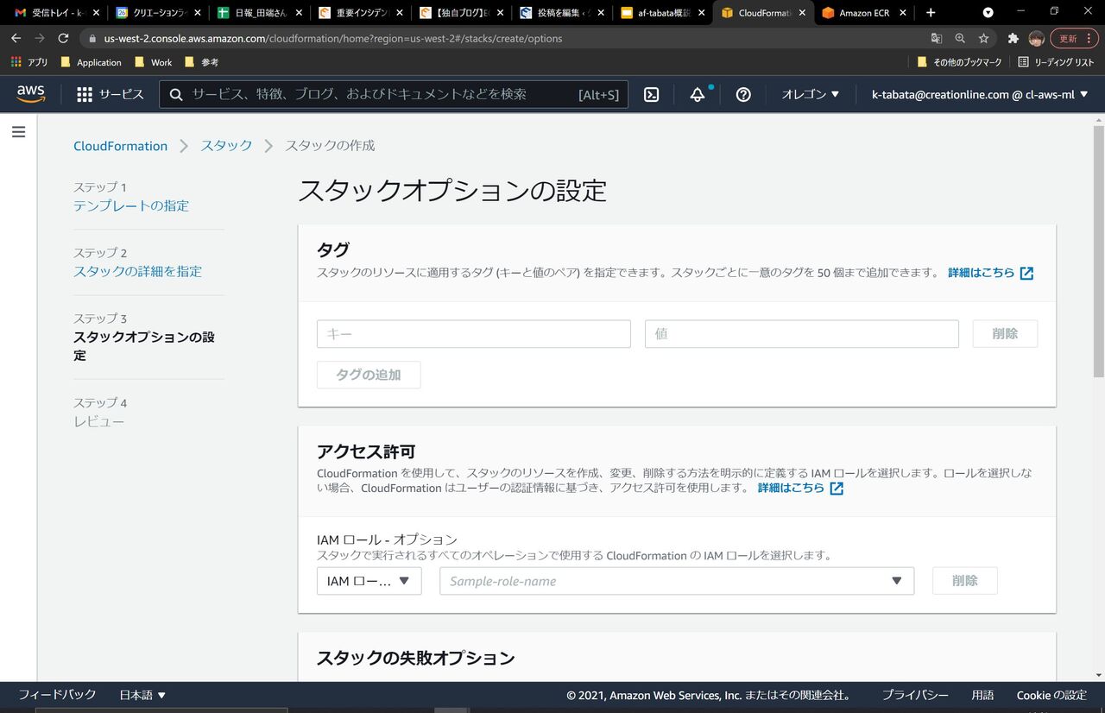Open the プライバシー footer link
Viewport: 1105px width, 713px height.
pyautogui.click(x=915, y=695)
